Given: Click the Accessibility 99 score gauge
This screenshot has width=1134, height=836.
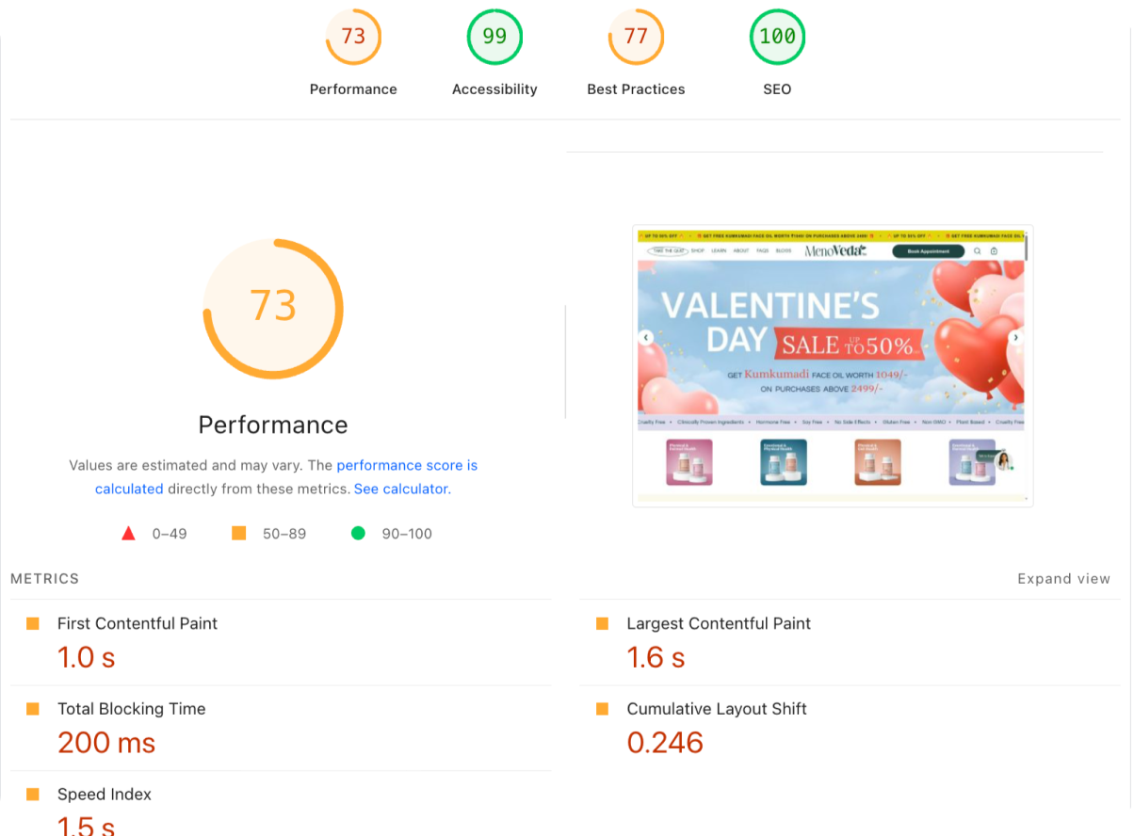Looking at the screenshot, I should pos(494,37).
